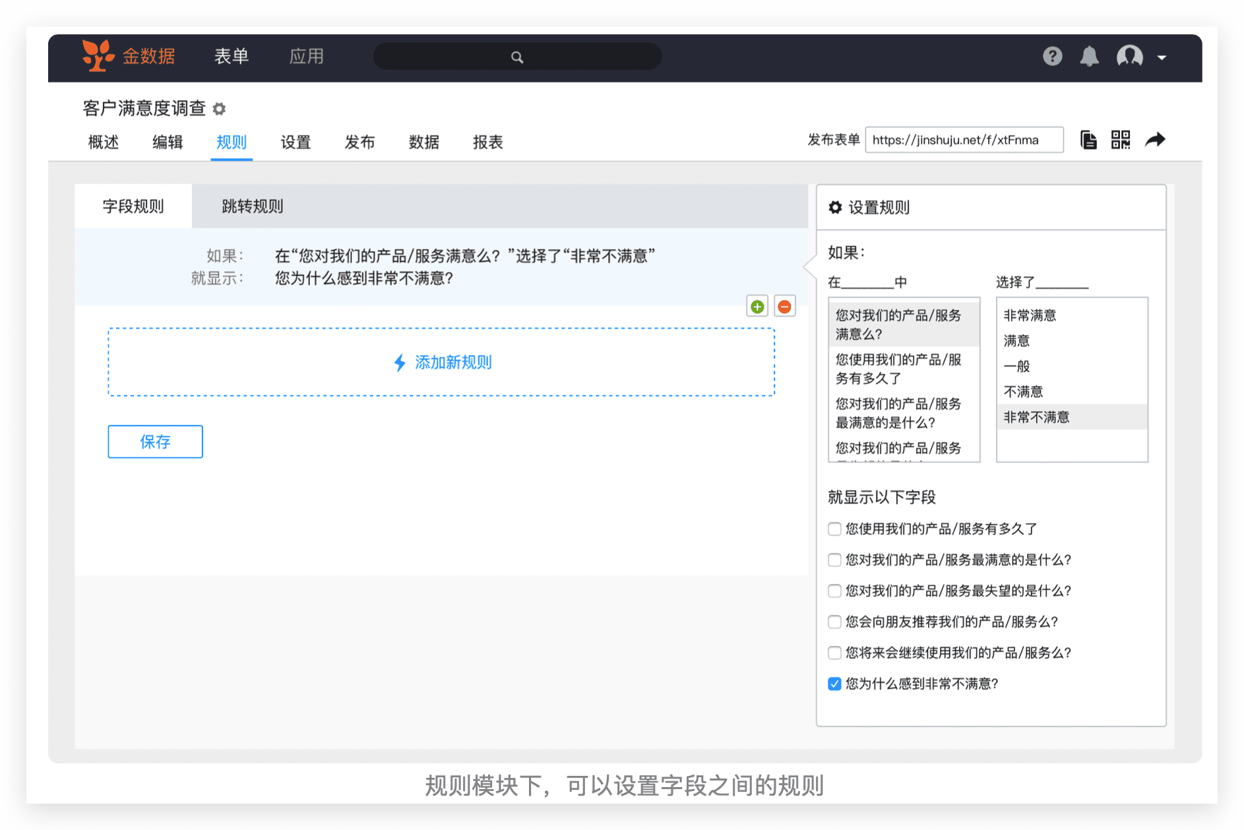
Task: Select the 字段规则 tab
Action: 133,207
